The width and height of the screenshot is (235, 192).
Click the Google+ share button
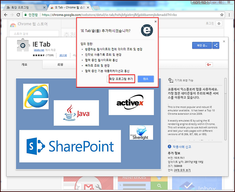(x=209, y=65)
